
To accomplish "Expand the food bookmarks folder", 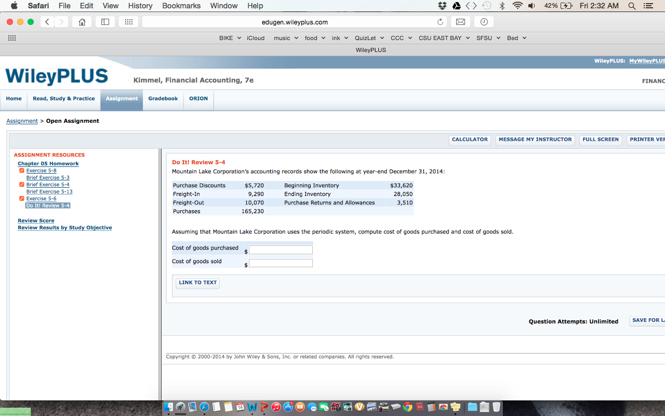I will point(315,38).
